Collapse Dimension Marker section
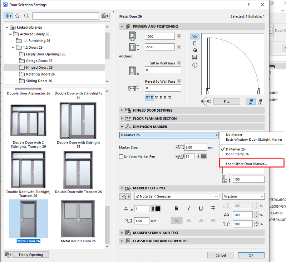 point(122,127)
